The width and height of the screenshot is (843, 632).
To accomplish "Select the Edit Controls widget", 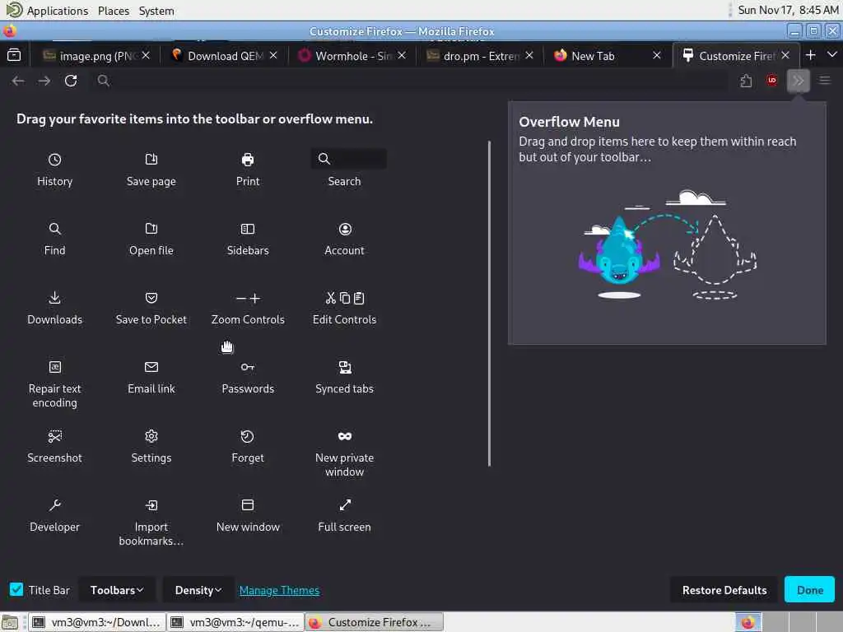I will (x=345, y=298).
